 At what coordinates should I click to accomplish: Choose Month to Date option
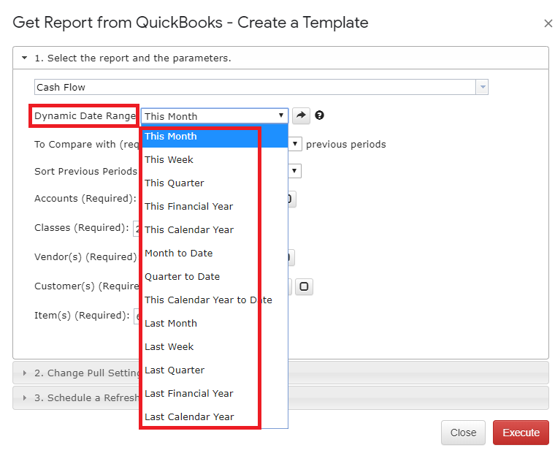pyautogui.click(x=178, y=253)
